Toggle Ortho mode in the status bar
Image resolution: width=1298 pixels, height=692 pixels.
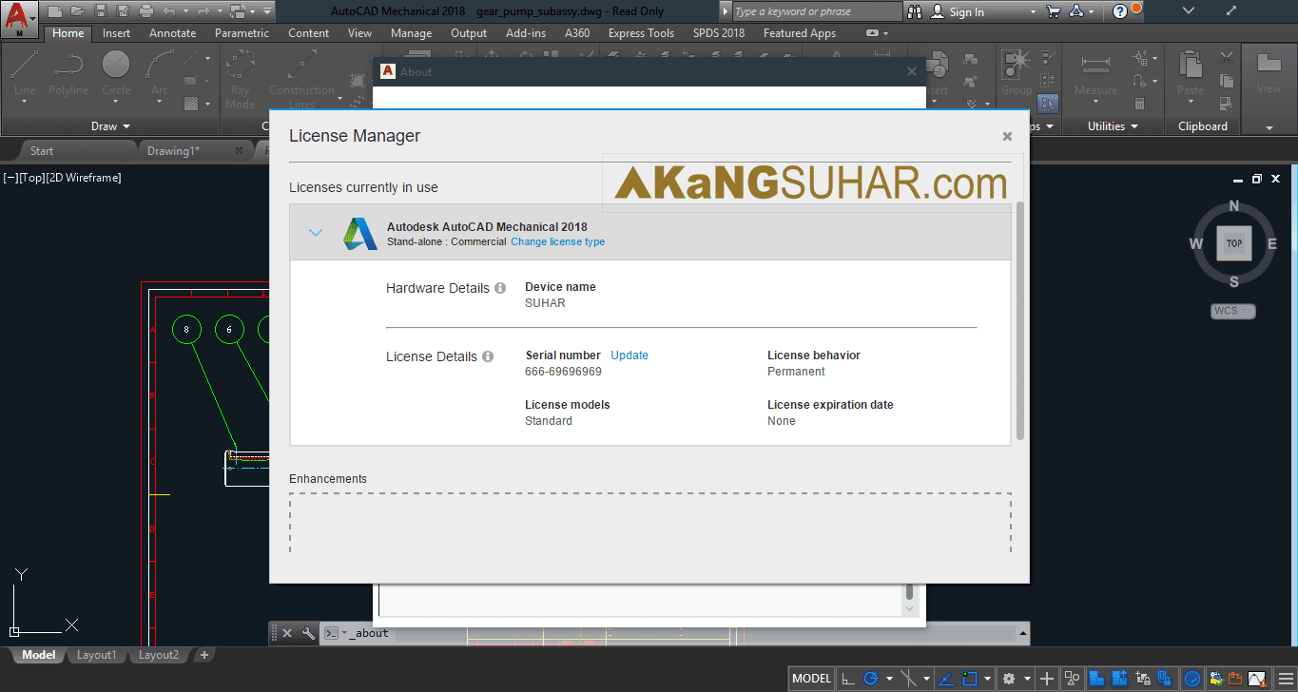(846, 679)
